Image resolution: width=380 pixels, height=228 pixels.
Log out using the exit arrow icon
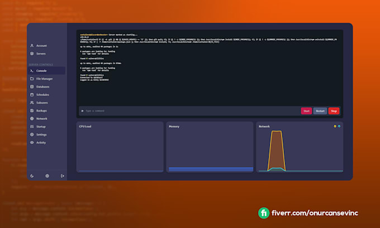click(x=62, y=176)
